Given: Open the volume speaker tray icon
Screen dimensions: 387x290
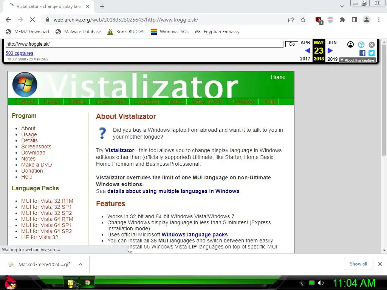Looking at the screenshot, I should tap(320, 283).
